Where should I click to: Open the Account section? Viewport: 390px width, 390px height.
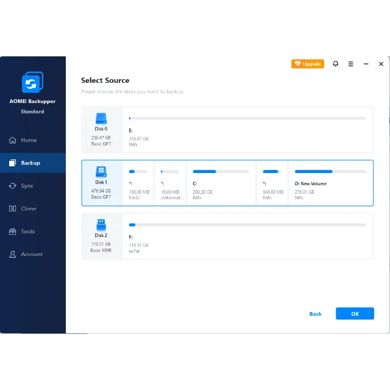32,254
